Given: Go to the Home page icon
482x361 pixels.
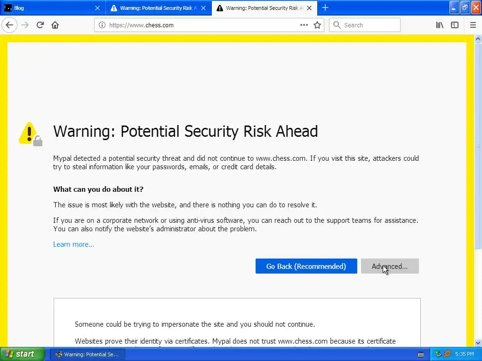Looking at the screenshot, I should click(55, 25).
